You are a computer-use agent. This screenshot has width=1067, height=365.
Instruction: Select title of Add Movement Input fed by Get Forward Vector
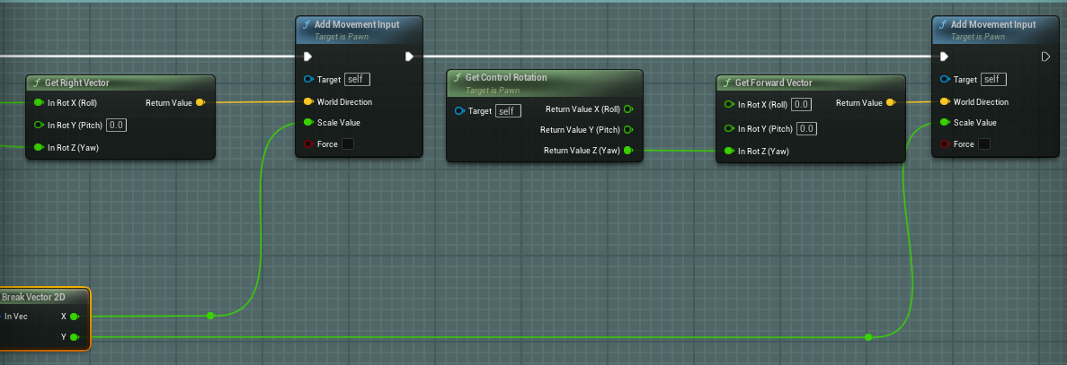coord(992,24)
